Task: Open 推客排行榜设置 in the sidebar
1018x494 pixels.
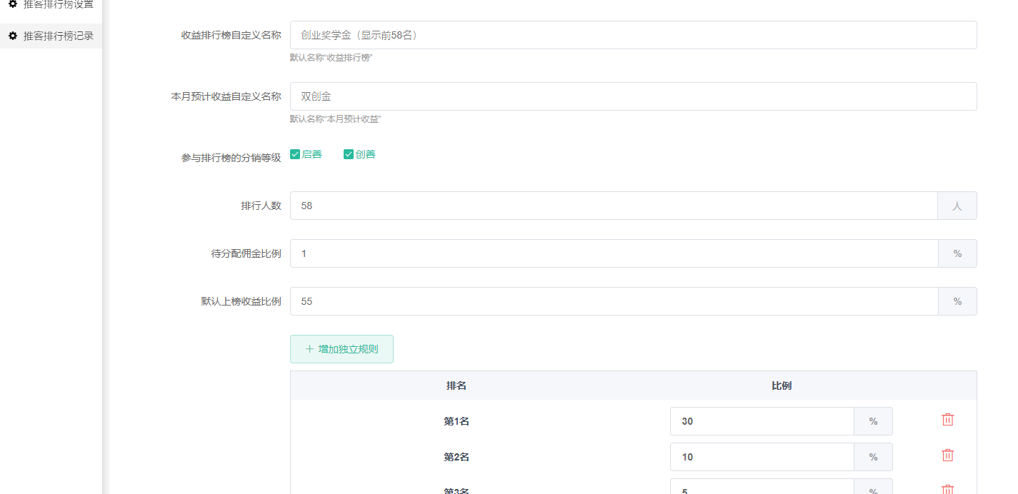Action: [58, 4]
